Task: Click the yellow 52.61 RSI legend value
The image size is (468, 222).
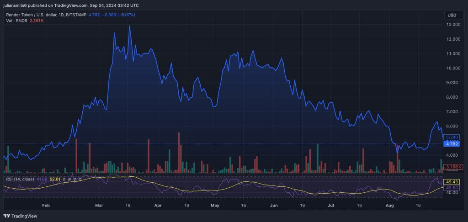Action: (x=55, y=179)
